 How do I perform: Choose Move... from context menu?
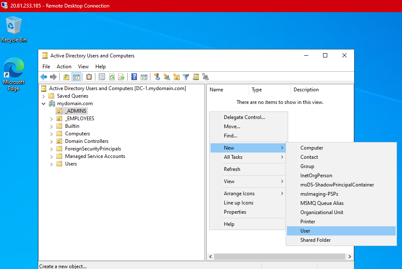248,126
